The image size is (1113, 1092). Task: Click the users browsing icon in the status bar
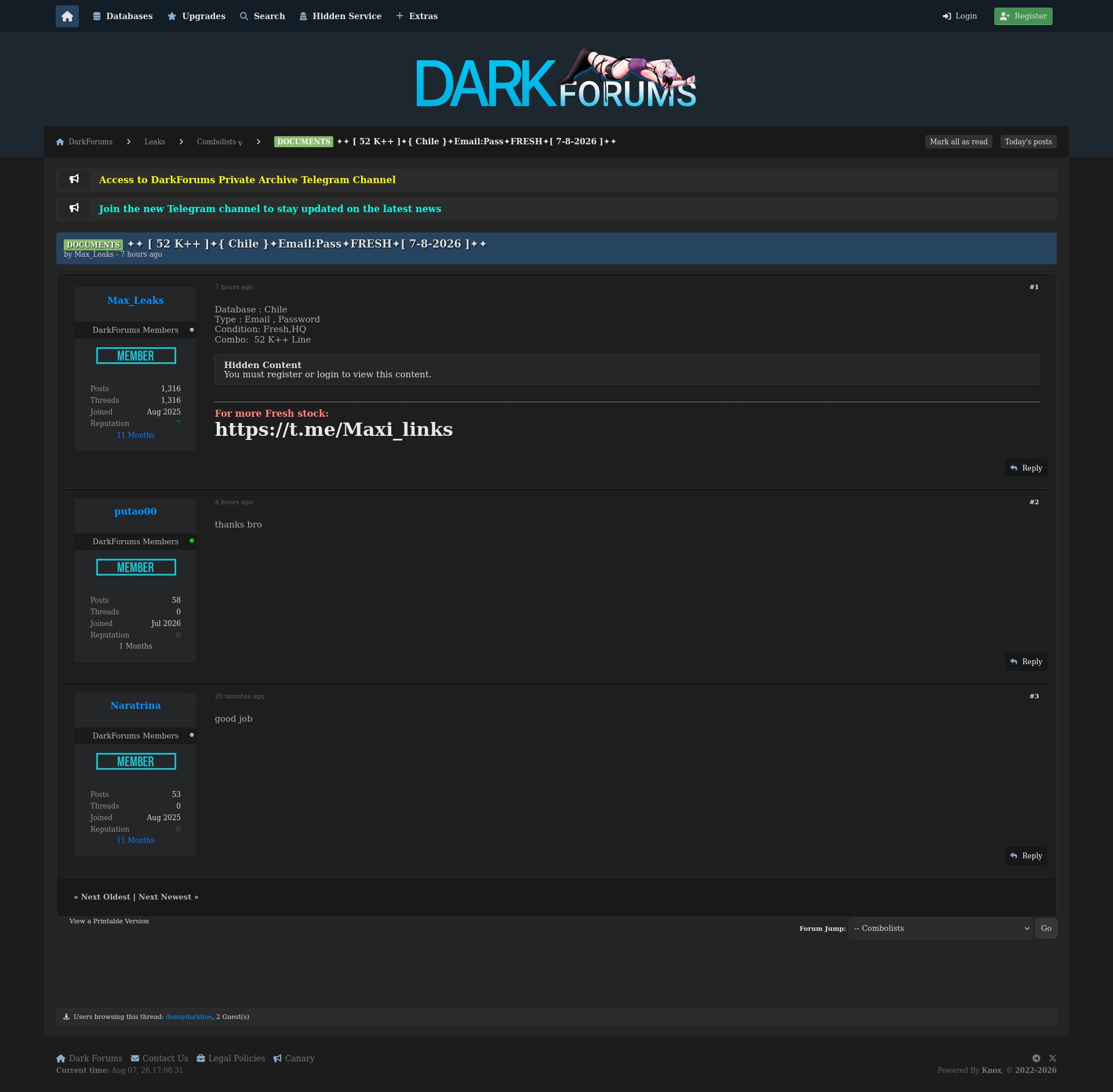[x=66, y=1017]
